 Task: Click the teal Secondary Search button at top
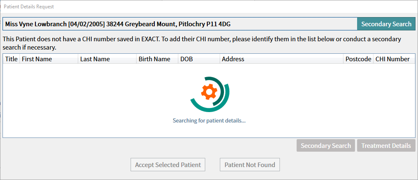[386, 24]
